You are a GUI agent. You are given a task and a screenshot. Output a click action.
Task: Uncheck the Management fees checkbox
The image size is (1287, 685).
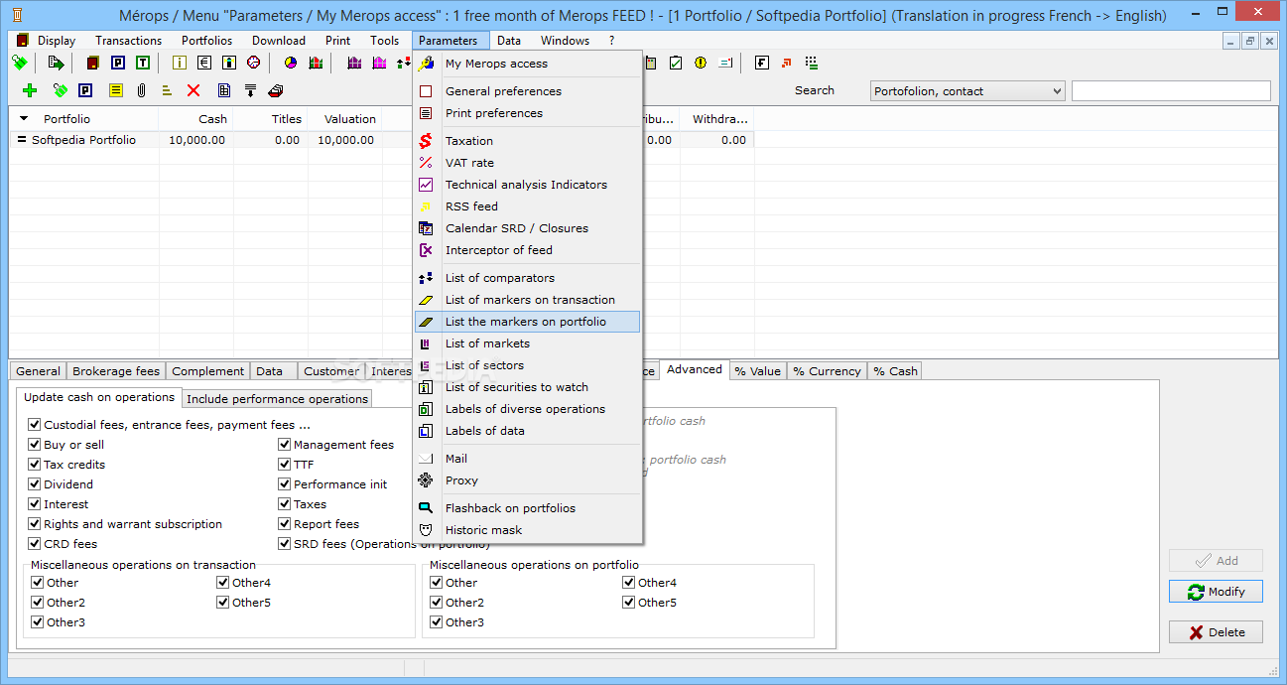pos(285,445)
